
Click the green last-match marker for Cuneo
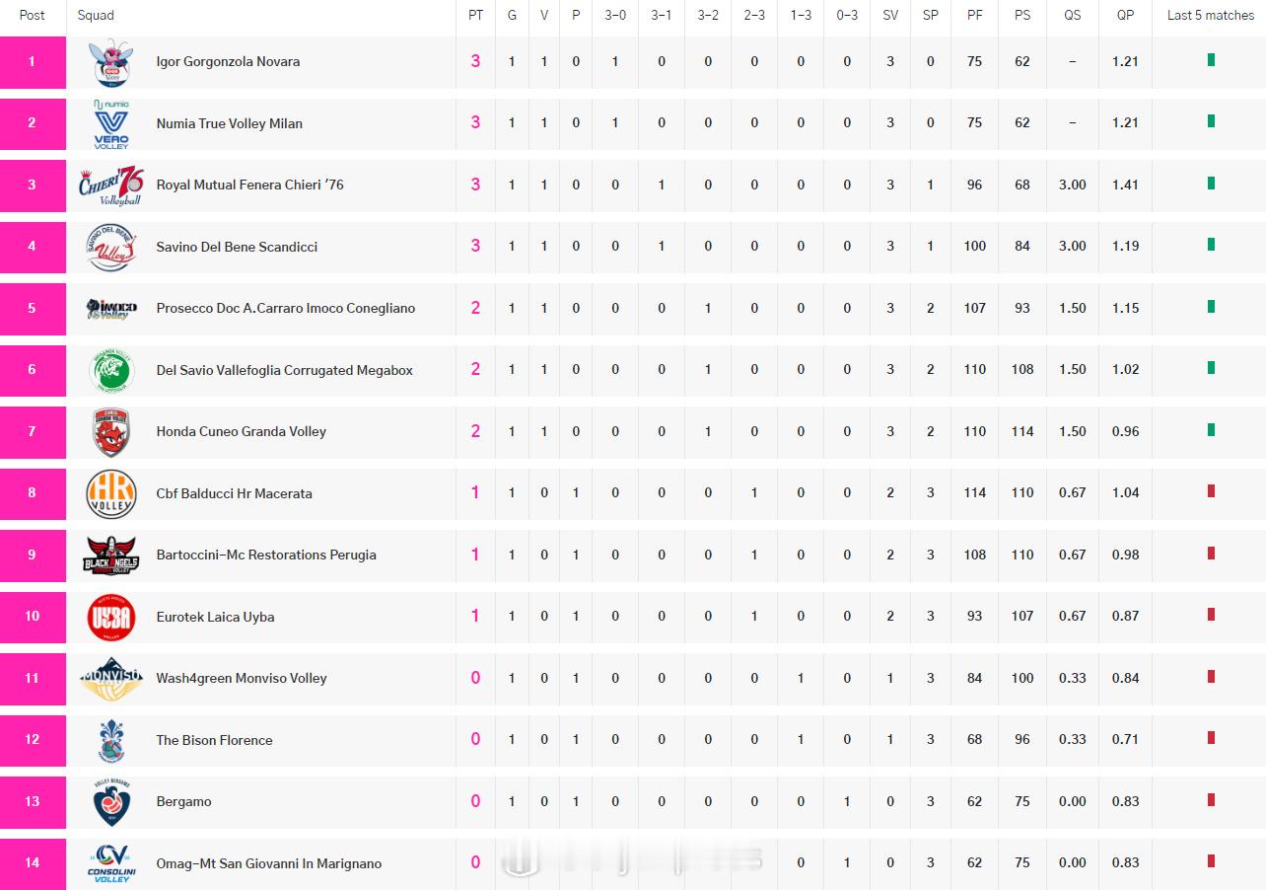coord(1211,430)
